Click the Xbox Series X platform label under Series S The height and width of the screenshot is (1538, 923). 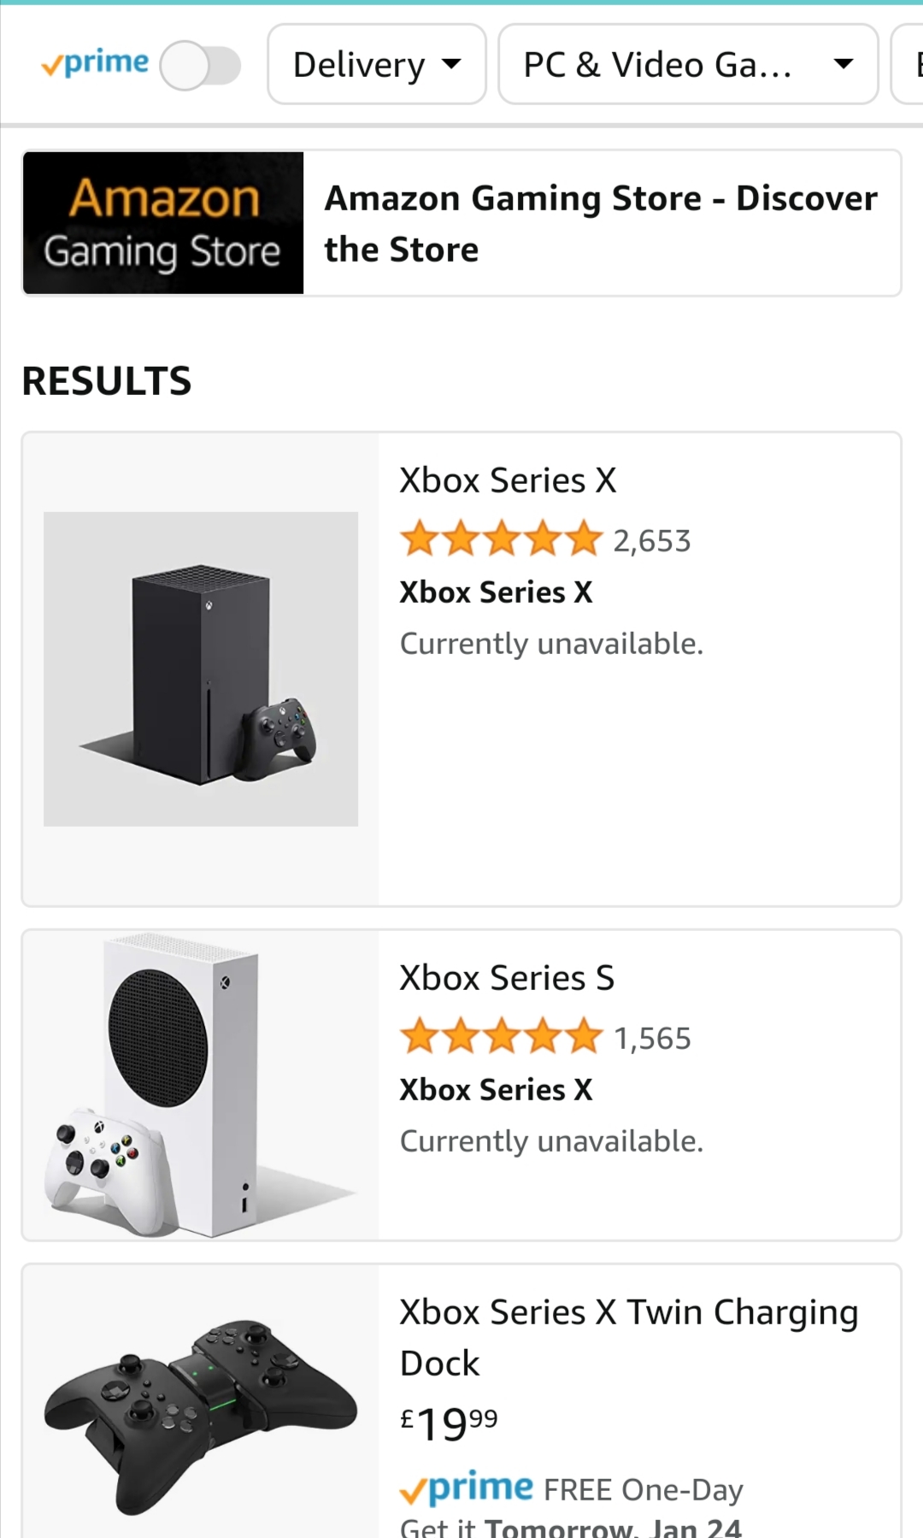(x=496, y=1090)
